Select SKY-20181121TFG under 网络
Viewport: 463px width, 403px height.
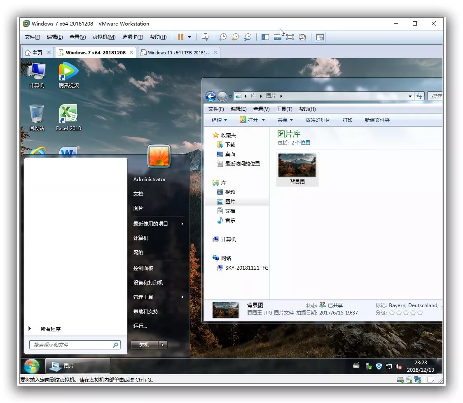247,268
